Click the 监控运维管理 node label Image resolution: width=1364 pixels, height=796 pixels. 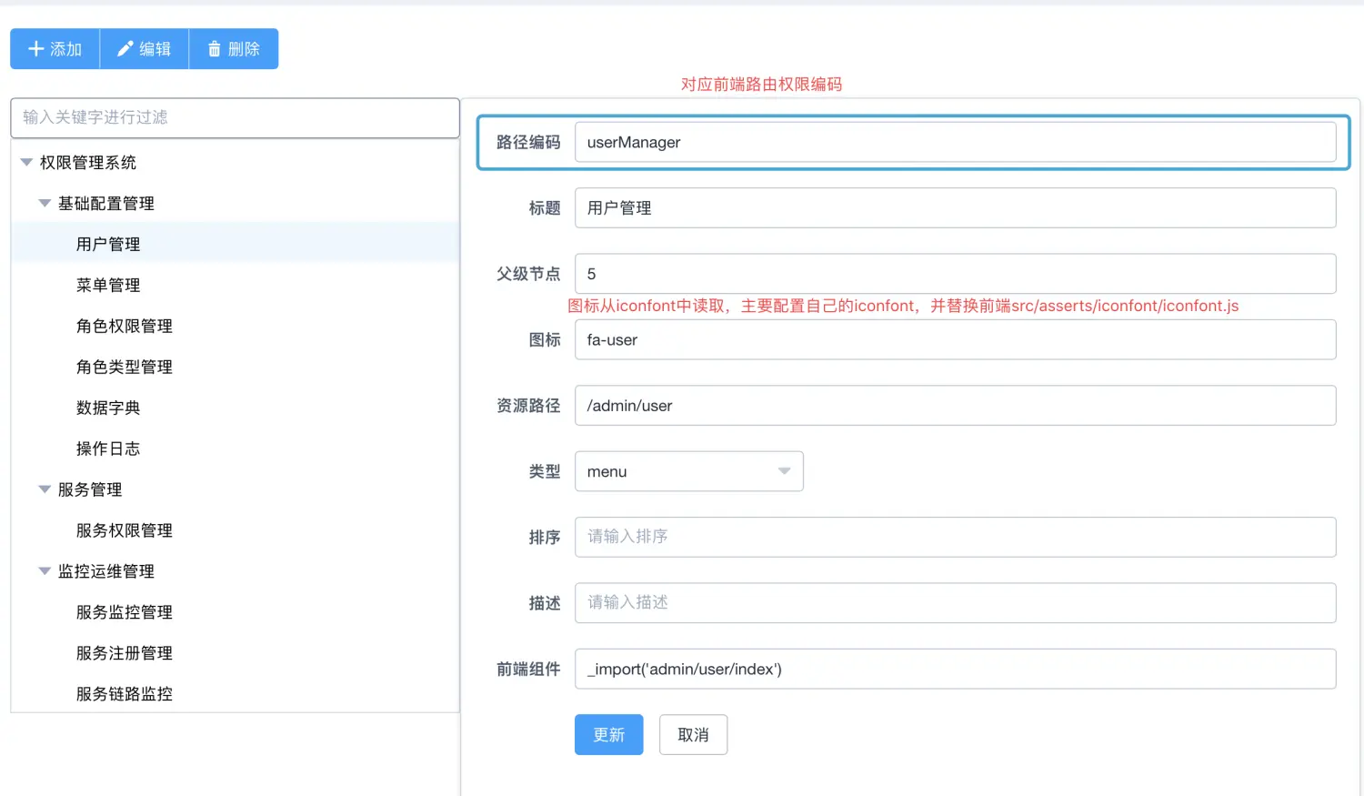coord(106,571)
